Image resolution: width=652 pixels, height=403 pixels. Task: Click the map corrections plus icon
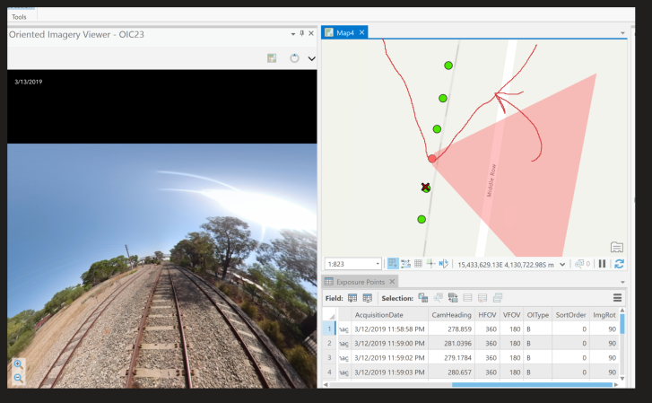click(430, 264)
